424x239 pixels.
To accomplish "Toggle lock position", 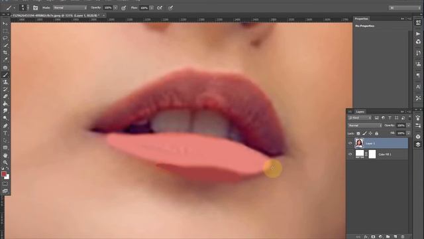I will (370, 133).
